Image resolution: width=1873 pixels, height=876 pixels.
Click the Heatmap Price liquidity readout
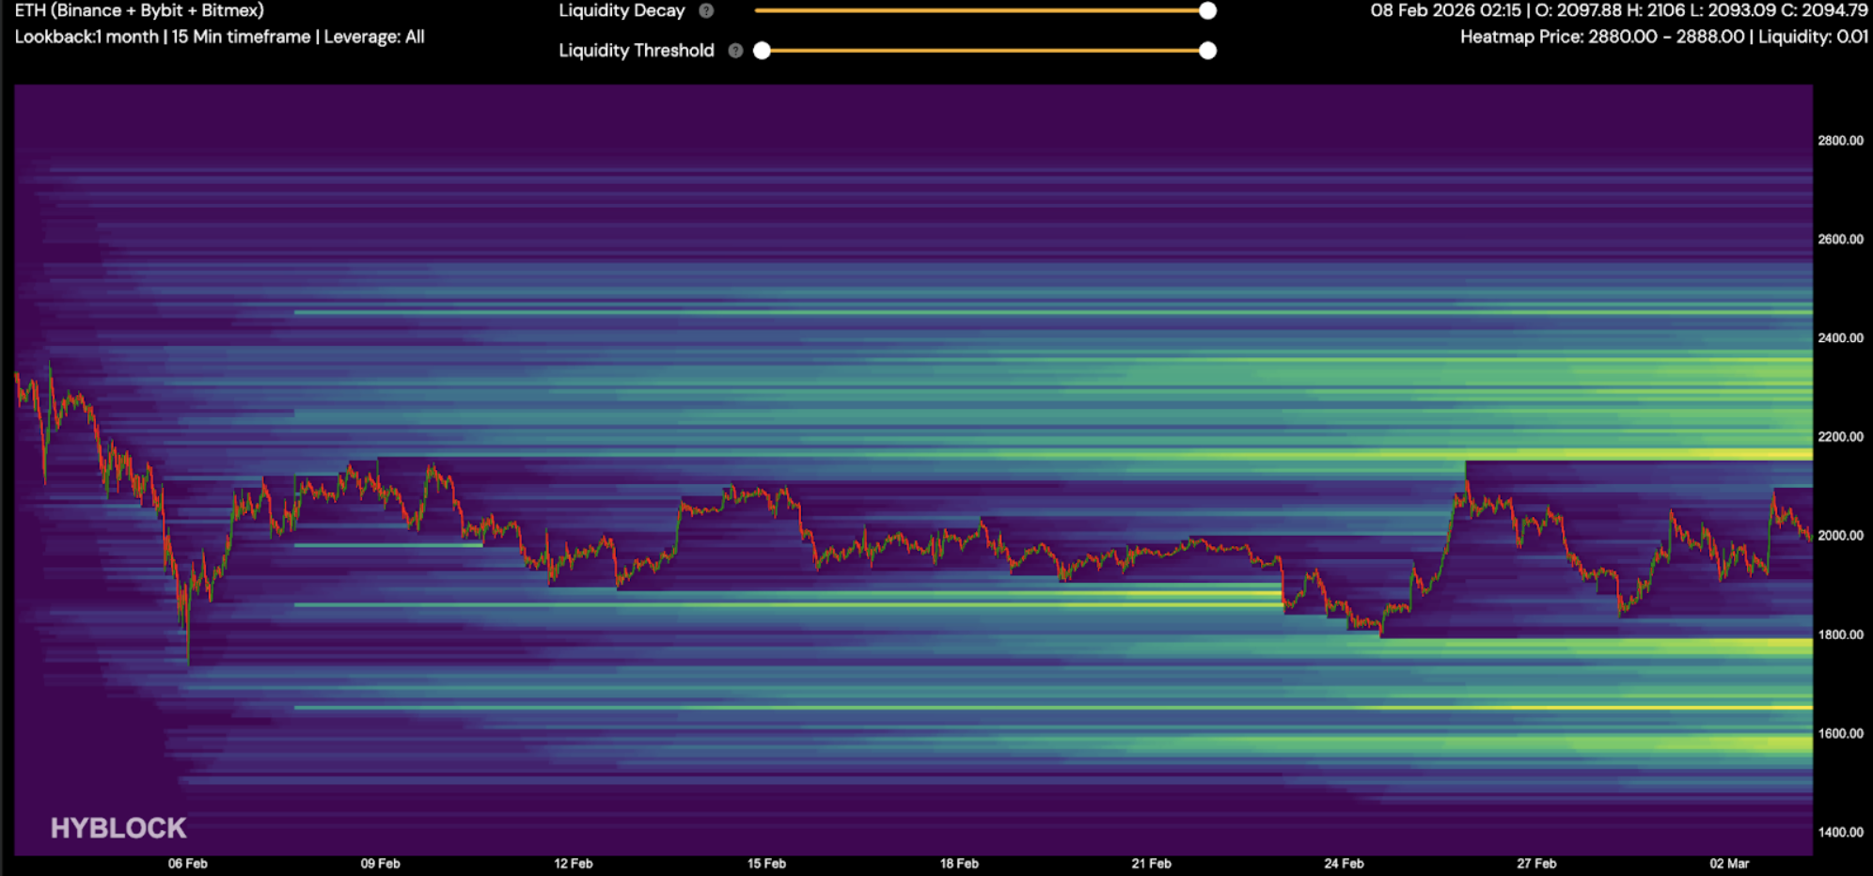coord(1664,38)
